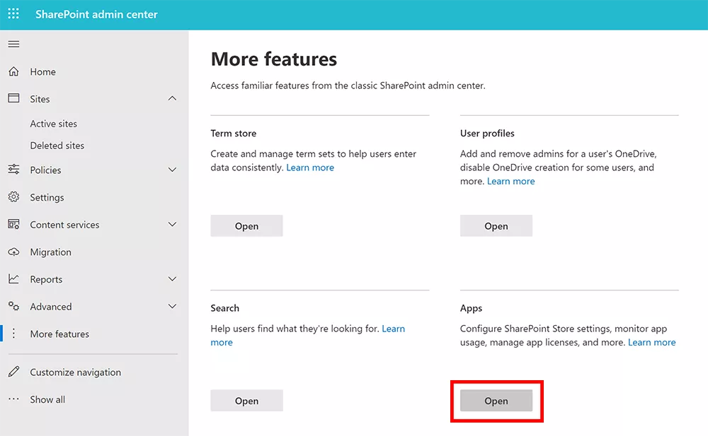Collapse the navigation hamburger menu
708x436 pixels.
tap(13, 44)
